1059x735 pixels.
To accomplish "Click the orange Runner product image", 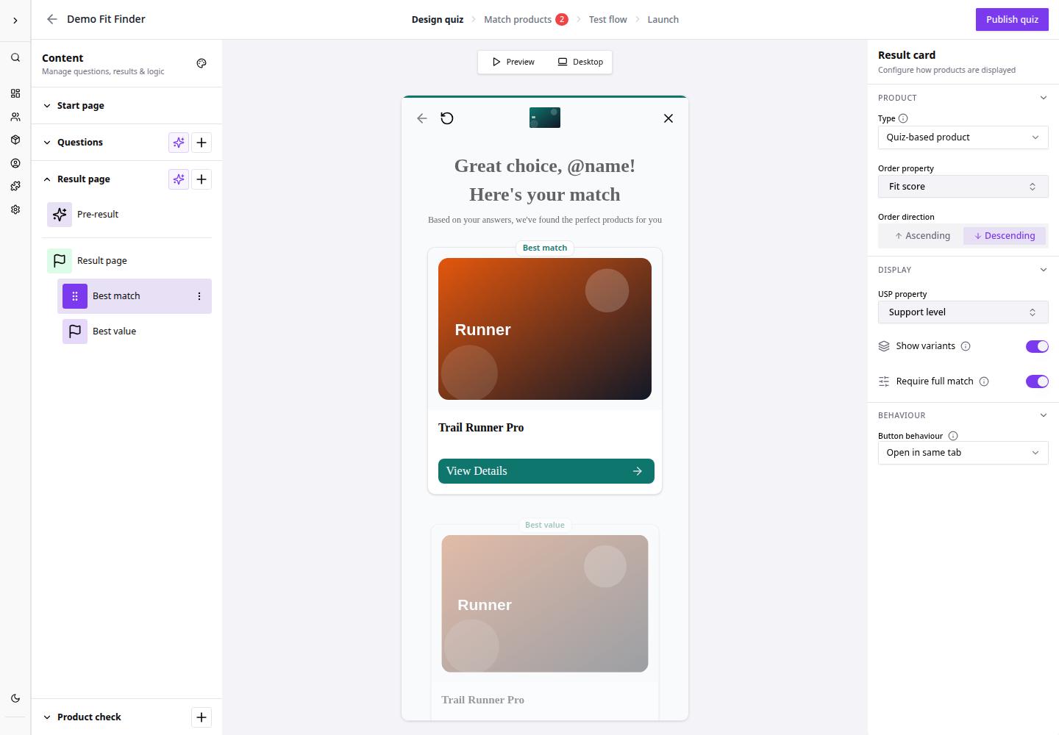I will pos(545,329).
